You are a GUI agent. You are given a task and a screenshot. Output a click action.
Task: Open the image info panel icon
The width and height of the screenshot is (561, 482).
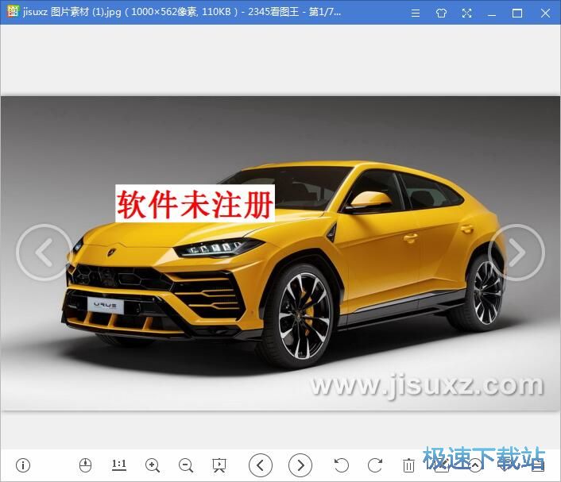pos(23,465)
